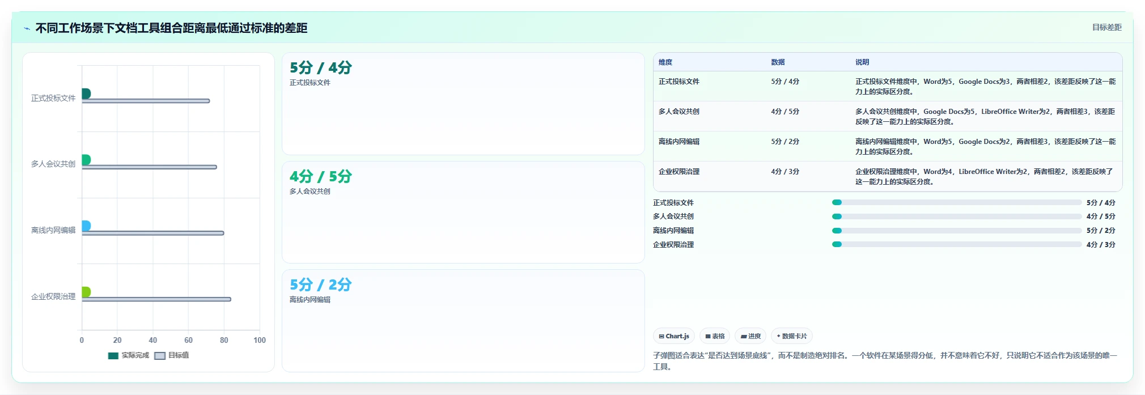Viewport: 1145px width, 395px height.
Task: Click the 企业权限治理 axis label on the chart
Action: (53, 296)
